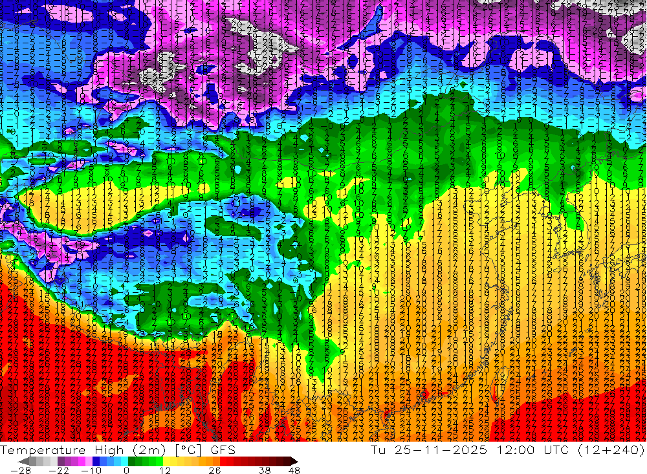Click the "26" label under the color scale
This screenshot has width=647, height=474.
(215, 470)
